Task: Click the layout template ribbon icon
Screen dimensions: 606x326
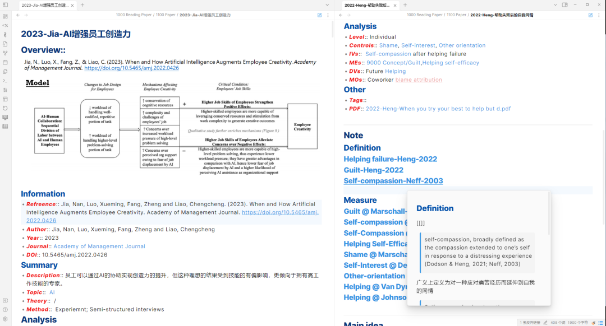Action: (x=5, y=99)
